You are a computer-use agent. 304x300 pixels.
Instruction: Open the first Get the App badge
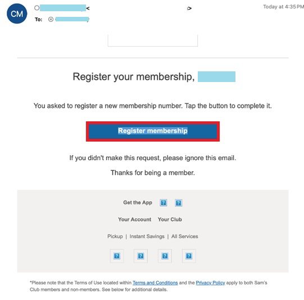point(164,203)
